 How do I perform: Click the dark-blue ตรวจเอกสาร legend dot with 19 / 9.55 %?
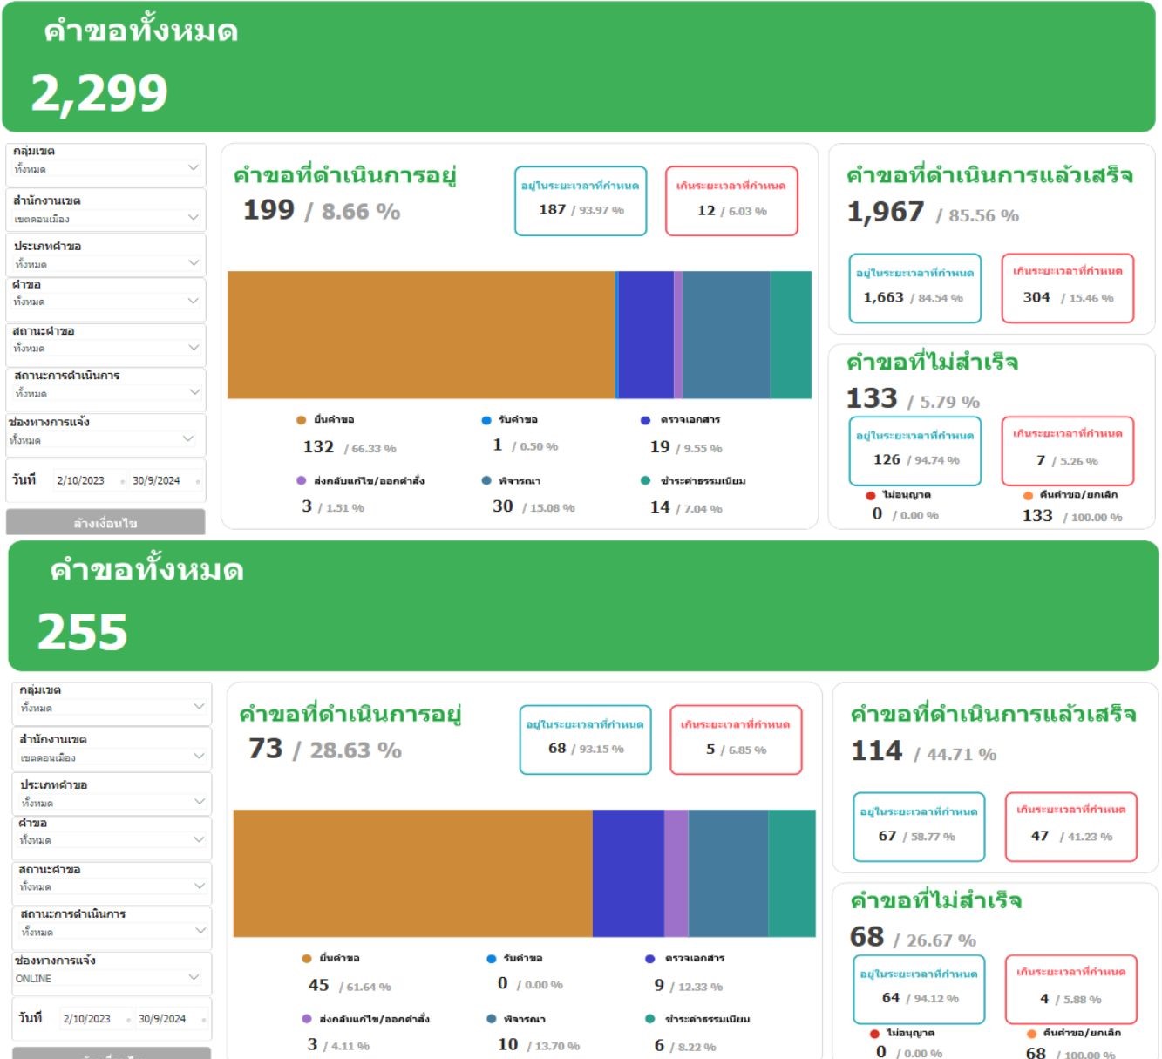(x=645, y=420)
